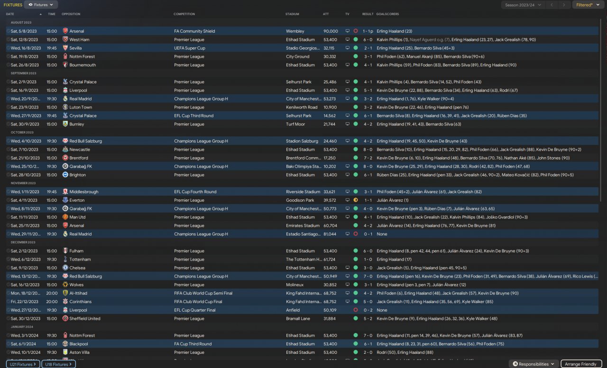Click the Tottenham club badge
This screenshot has width=607, height=368.
click(65, 260)
